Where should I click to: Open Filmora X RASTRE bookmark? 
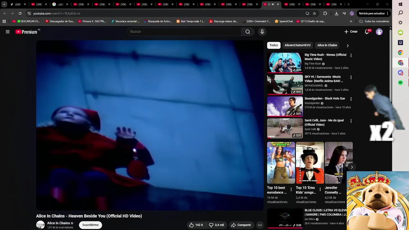point(92,21)
